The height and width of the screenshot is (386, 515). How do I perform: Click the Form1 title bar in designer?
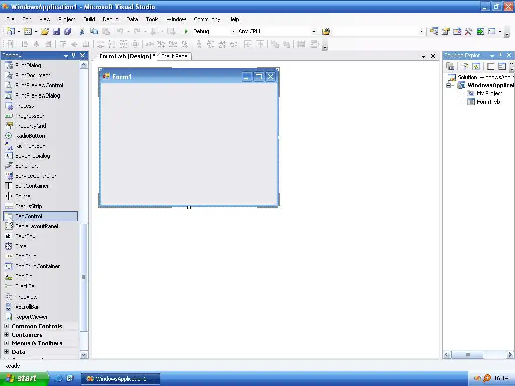(x=189, y=76)
